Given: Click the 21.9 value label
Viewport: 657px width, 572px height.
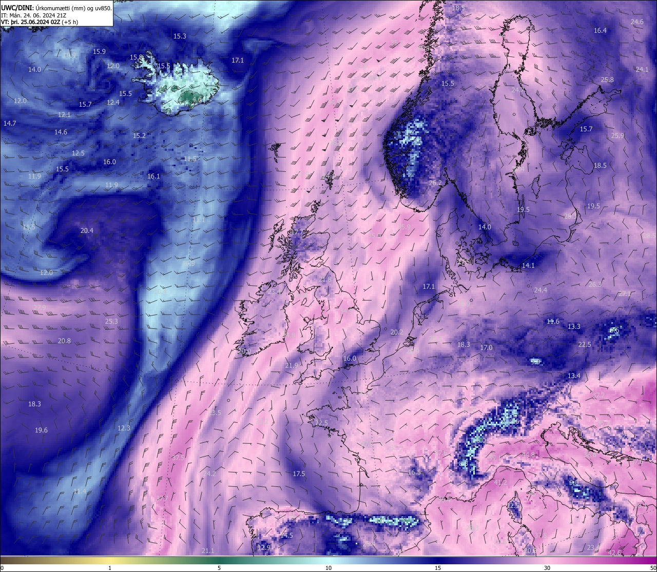Looking at the screenshot, I should coord(292,366).
